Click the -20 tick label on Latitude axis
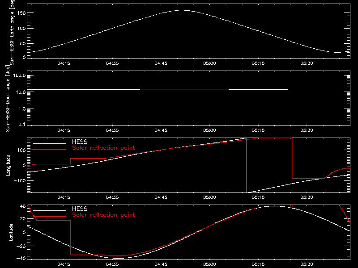 click(21, 246)
